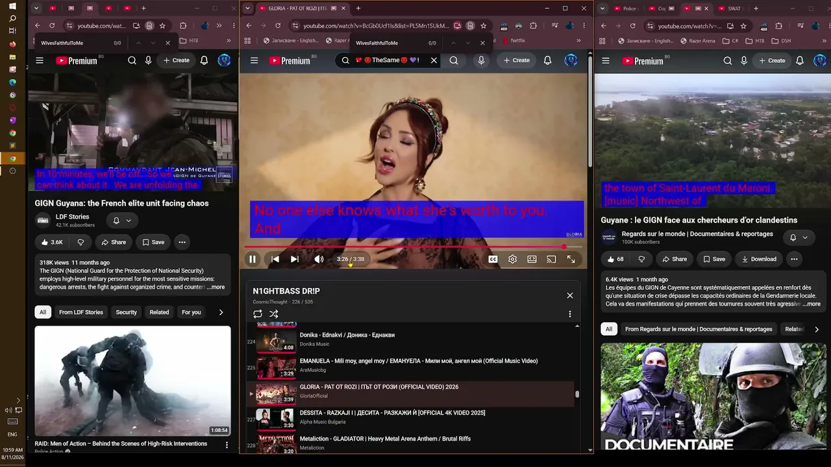Open account avatar menu in left window
This screenshot has width=831, height=467.
pos(224,60)
